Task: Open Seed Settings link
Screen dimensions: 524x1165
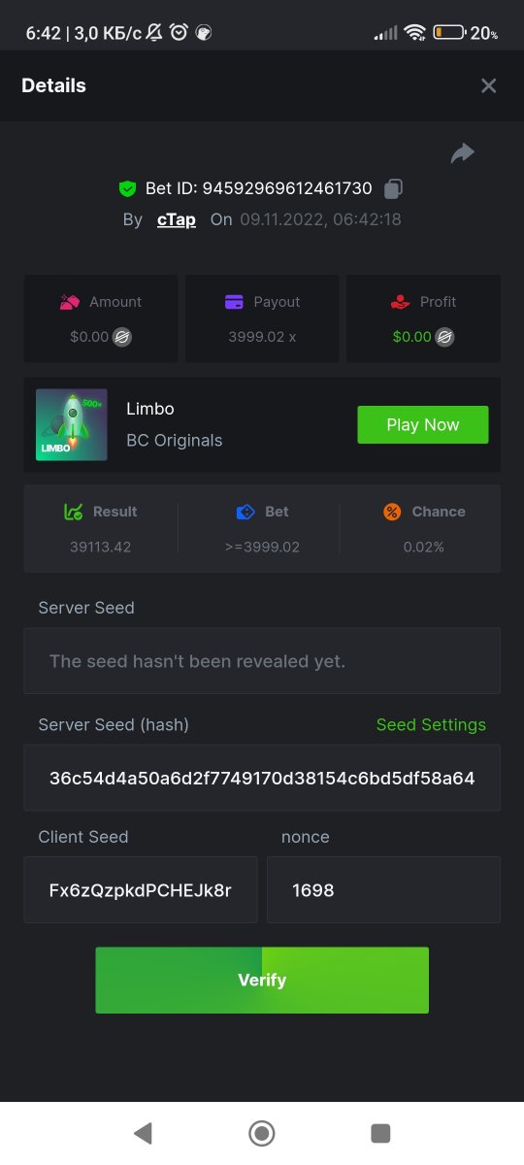Action: point(431,725)
